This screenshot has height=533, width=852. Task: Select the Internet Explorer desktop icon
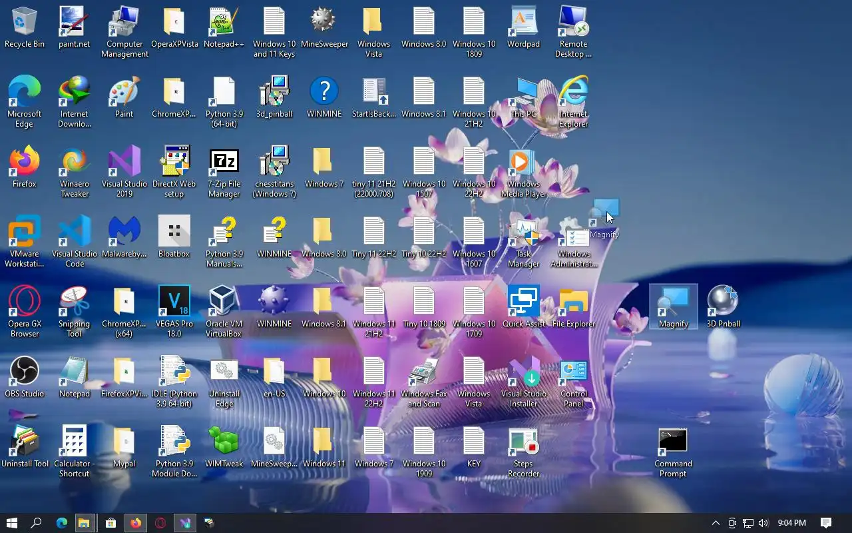coord(574,102)
